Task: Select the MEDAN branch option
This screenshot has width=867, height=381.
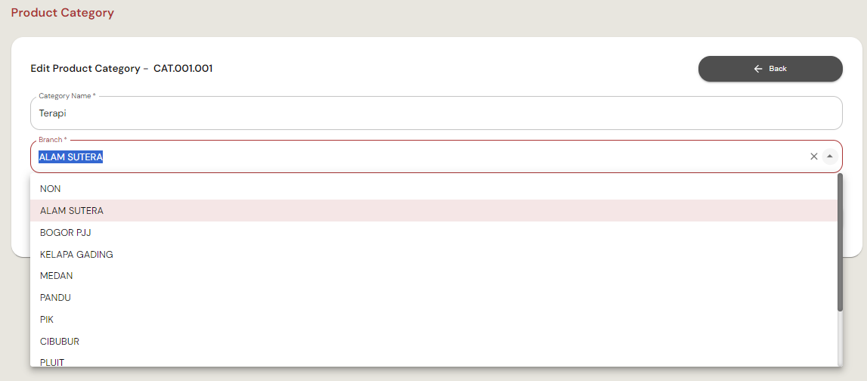Action: pos(57,276)
